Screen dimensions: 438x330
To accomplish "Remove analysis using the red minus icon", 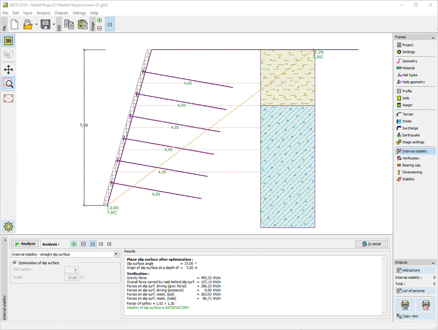I will point(83,244).
